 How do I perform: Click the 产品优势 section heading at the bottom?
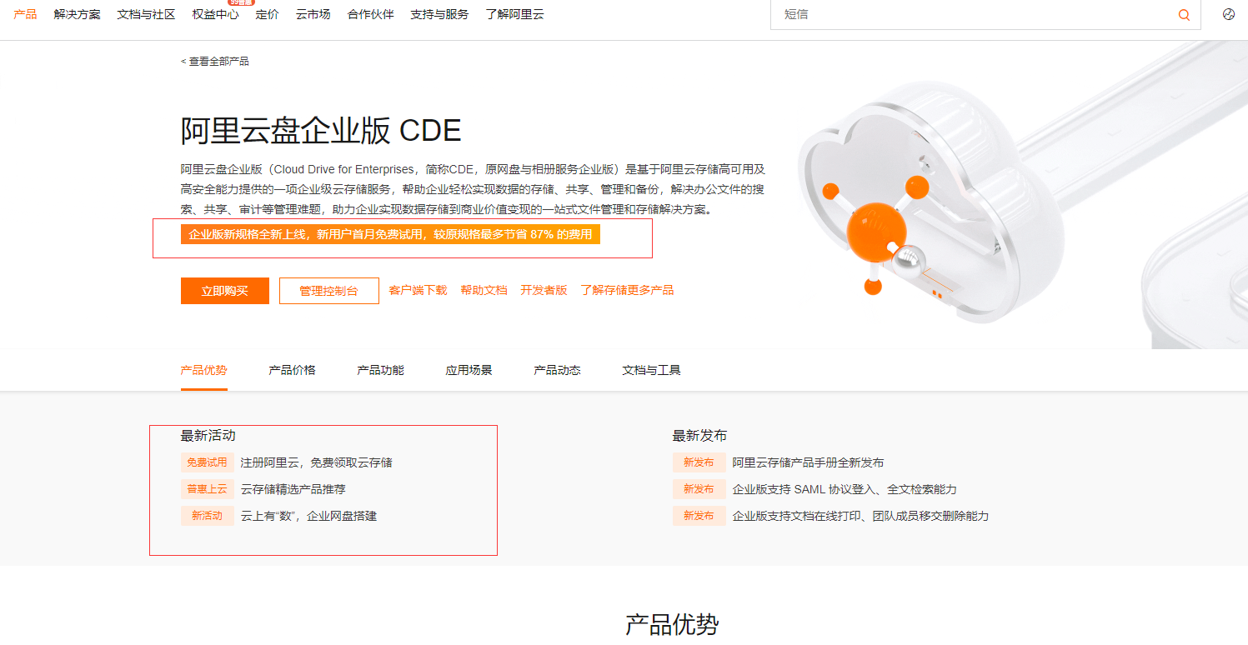[672, 624]
